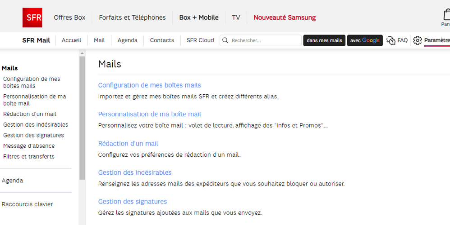
Task: Click the sidebar scrollbar up arrow
Action: pyautogui.click(x=82, y=53)
